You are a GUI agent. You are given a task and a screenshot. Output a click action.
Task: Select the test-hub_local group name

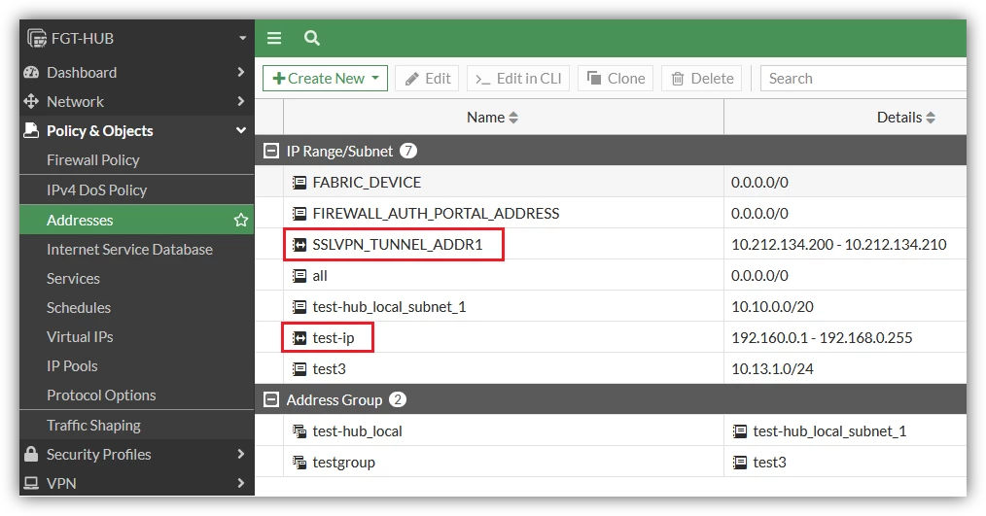tap(357, 431)
